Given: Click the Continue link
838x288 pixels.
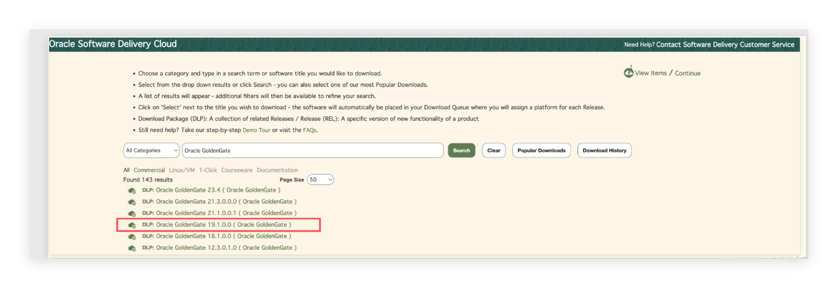Looking at the screenshot, I should click(687, 73).
